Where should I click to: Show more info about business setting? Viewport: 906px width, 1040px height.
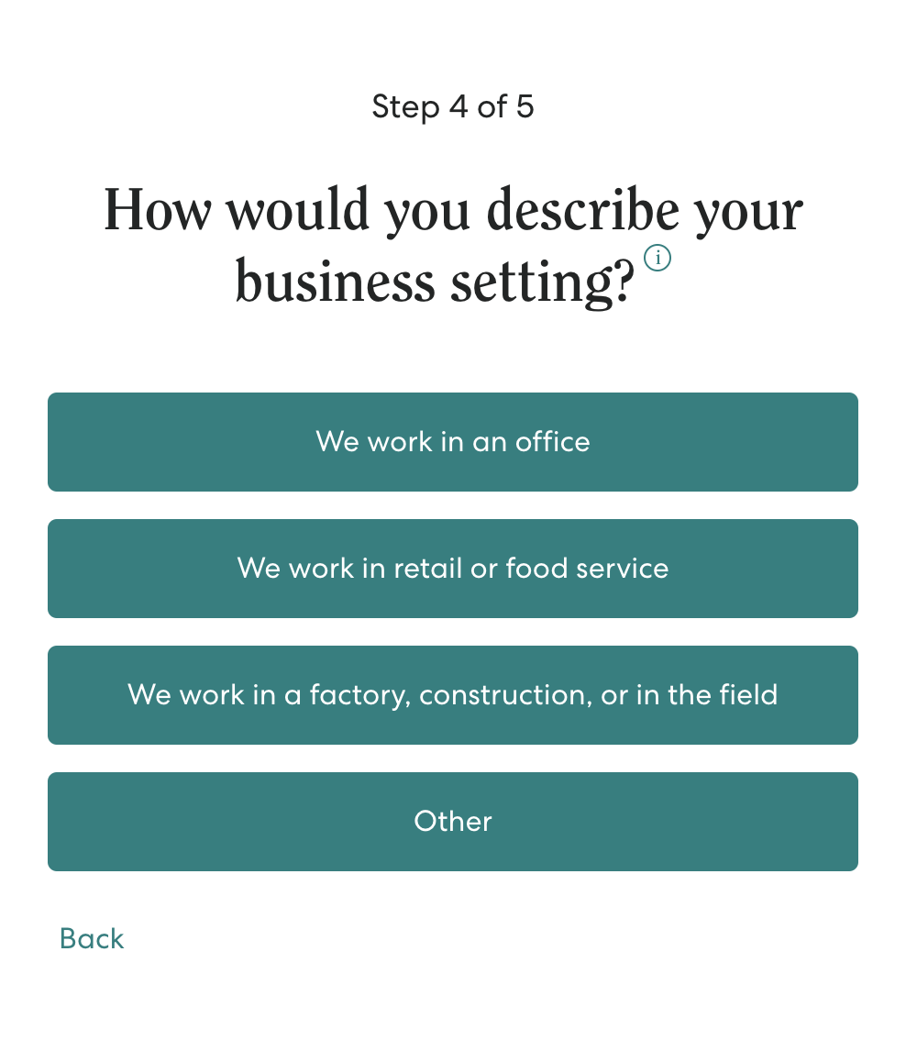(657, 259)
